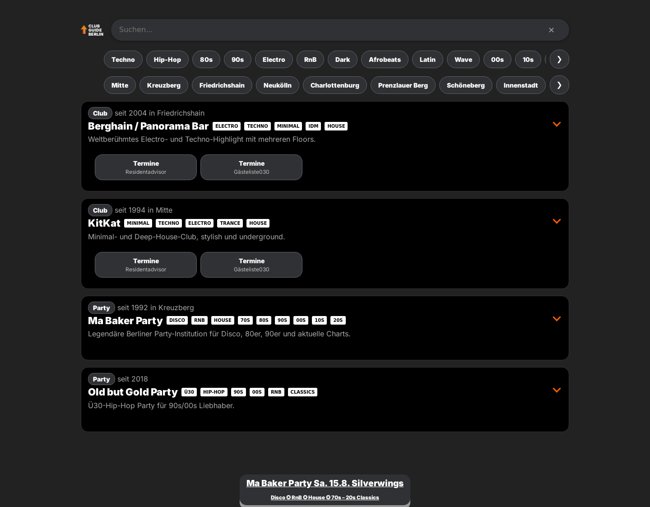Screen dimensions: 650x507
Task: Click the CLASSICS tag on Old but Gold Party
Action: tap(302, 392)
